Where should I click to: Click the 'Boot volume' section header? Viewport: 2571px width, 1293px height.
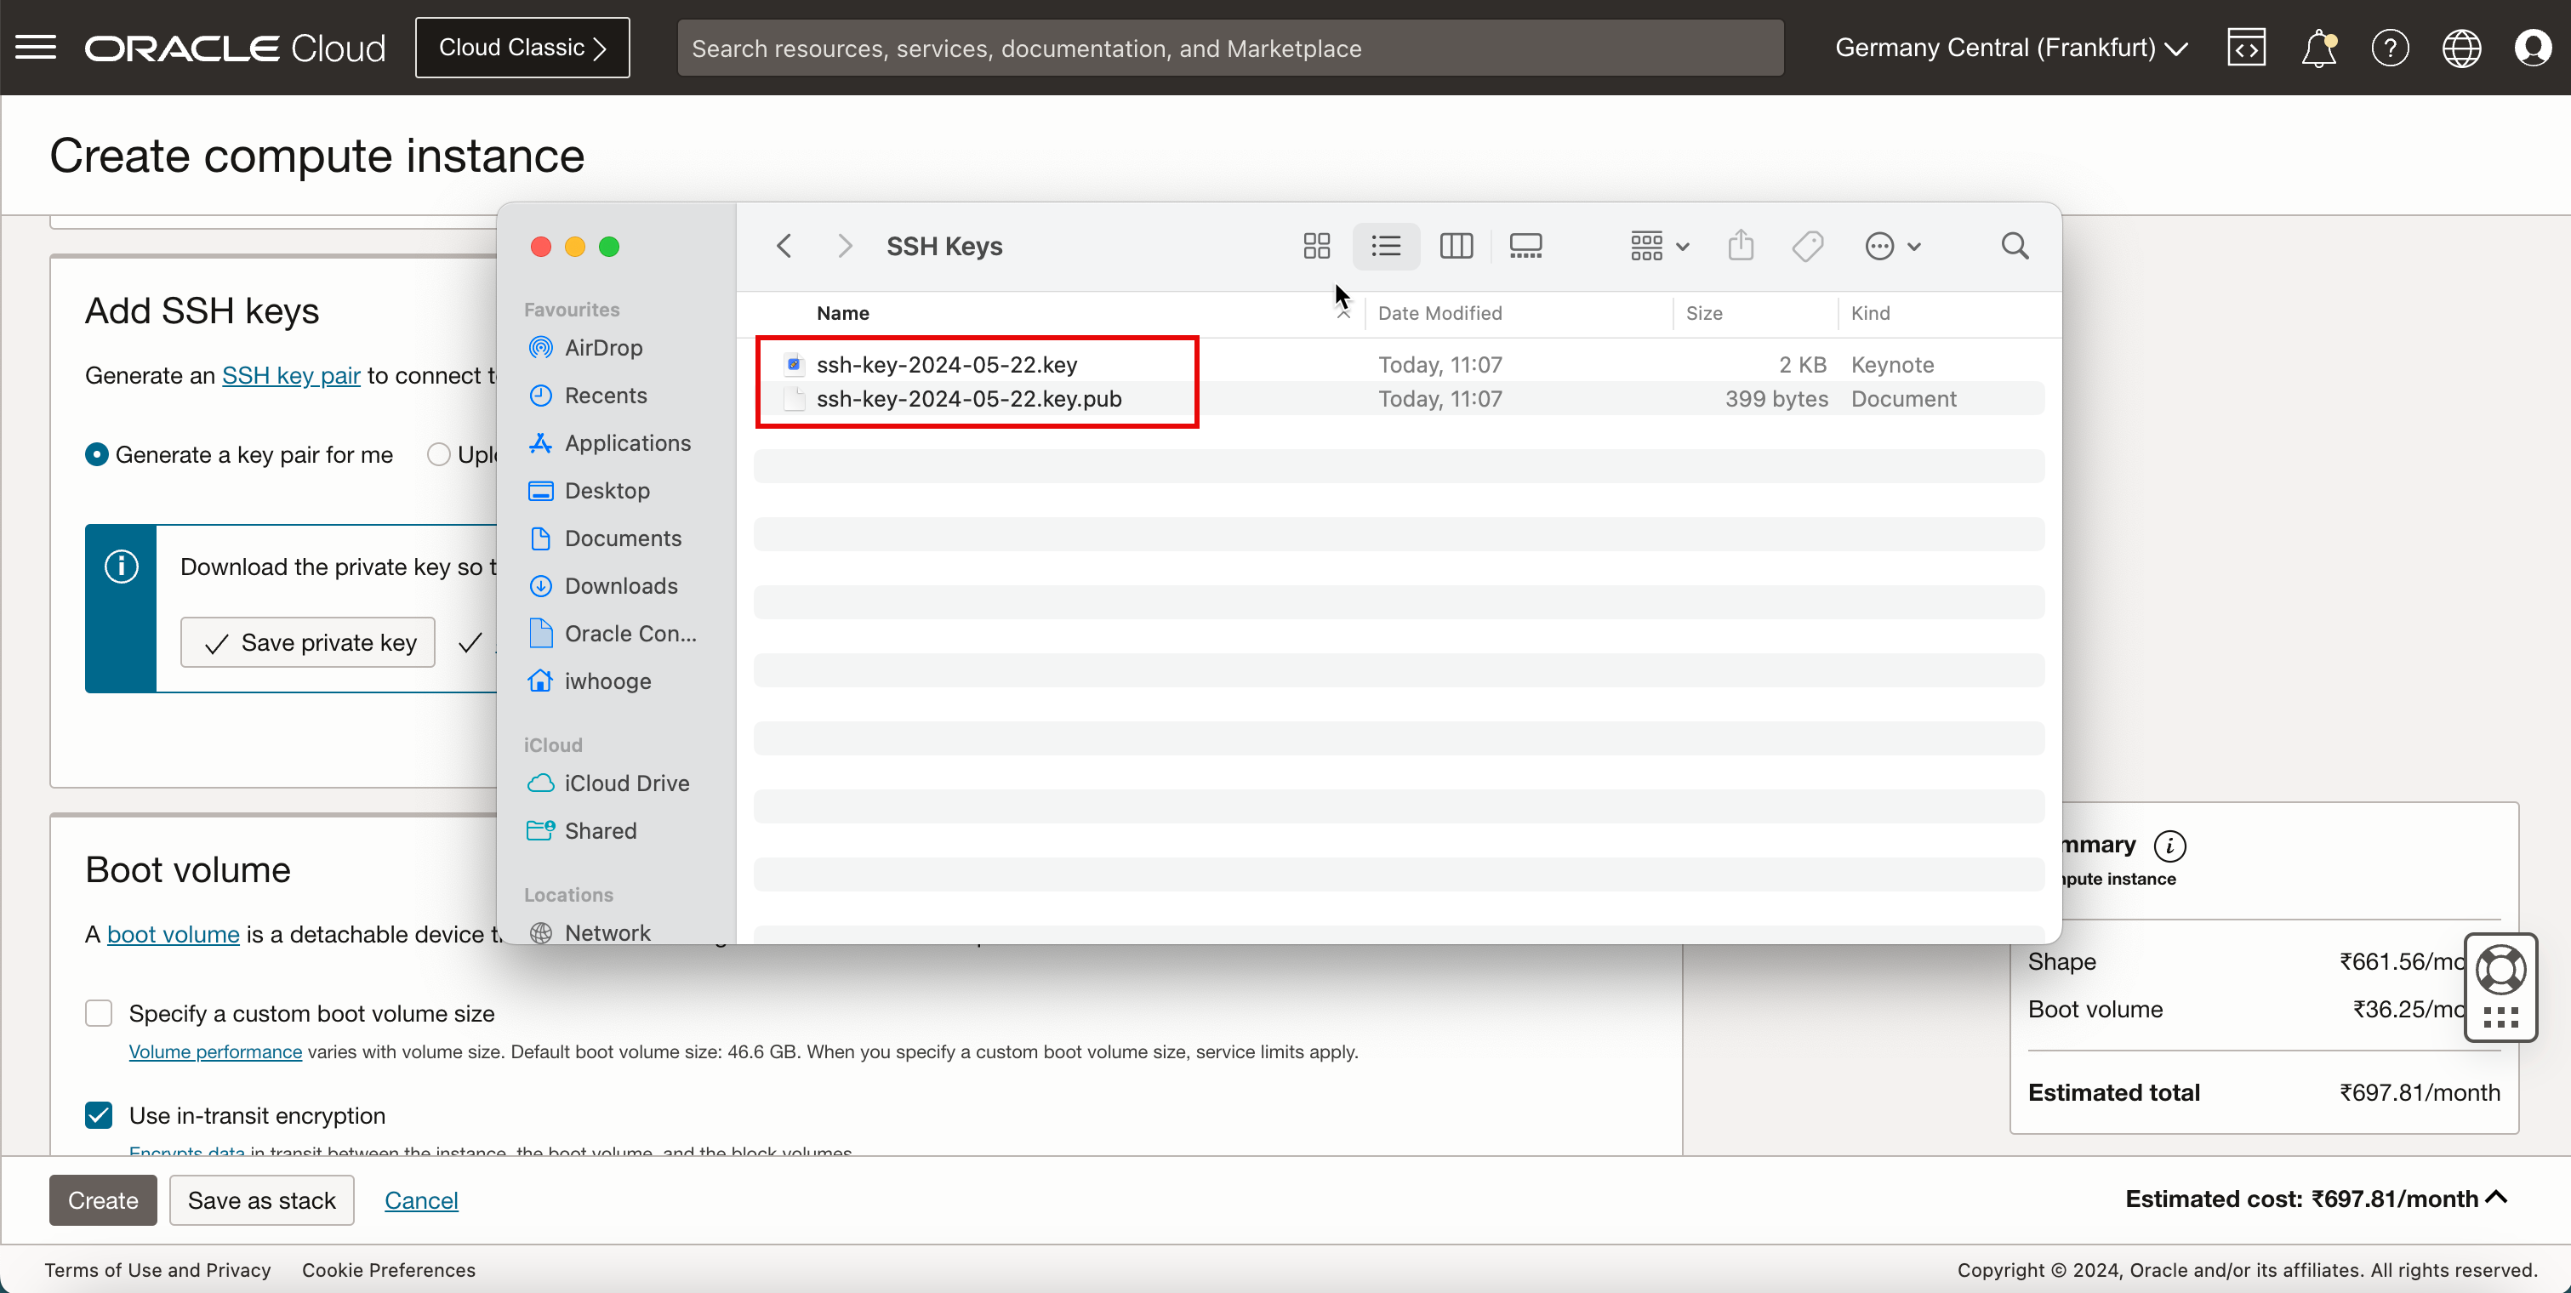[x=186, y=869]
